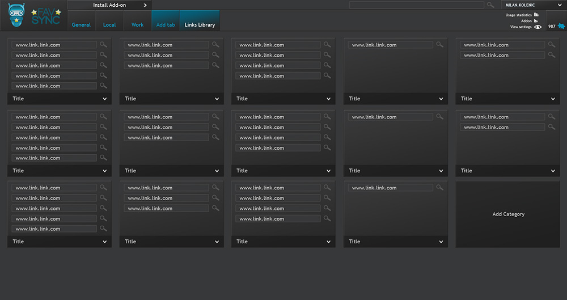The height and width of the screenshot is (300, 567).
Task: Click the Add tab button
Action: 166,25
